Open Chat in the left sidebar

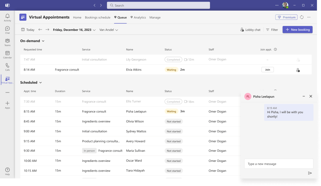pos(7,30)
